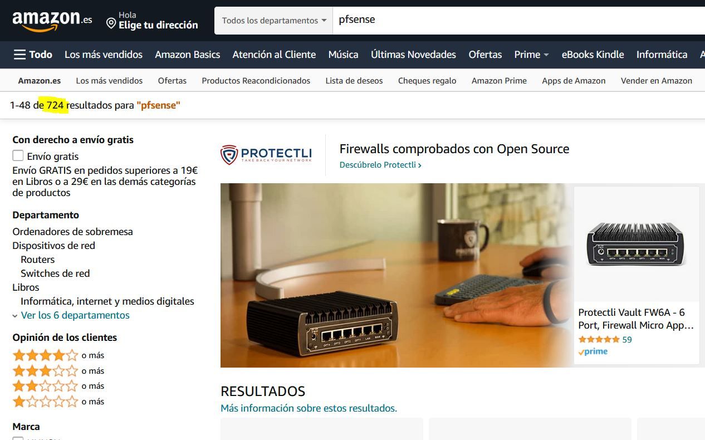Click the pfsense search input field
Screen dimensions: 705x440
518,21
